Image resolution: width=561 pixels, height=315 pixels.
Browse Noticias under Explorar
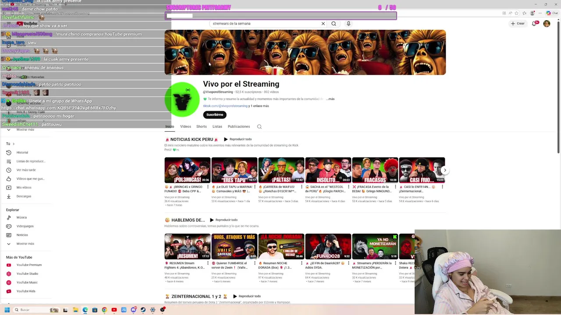22,235
